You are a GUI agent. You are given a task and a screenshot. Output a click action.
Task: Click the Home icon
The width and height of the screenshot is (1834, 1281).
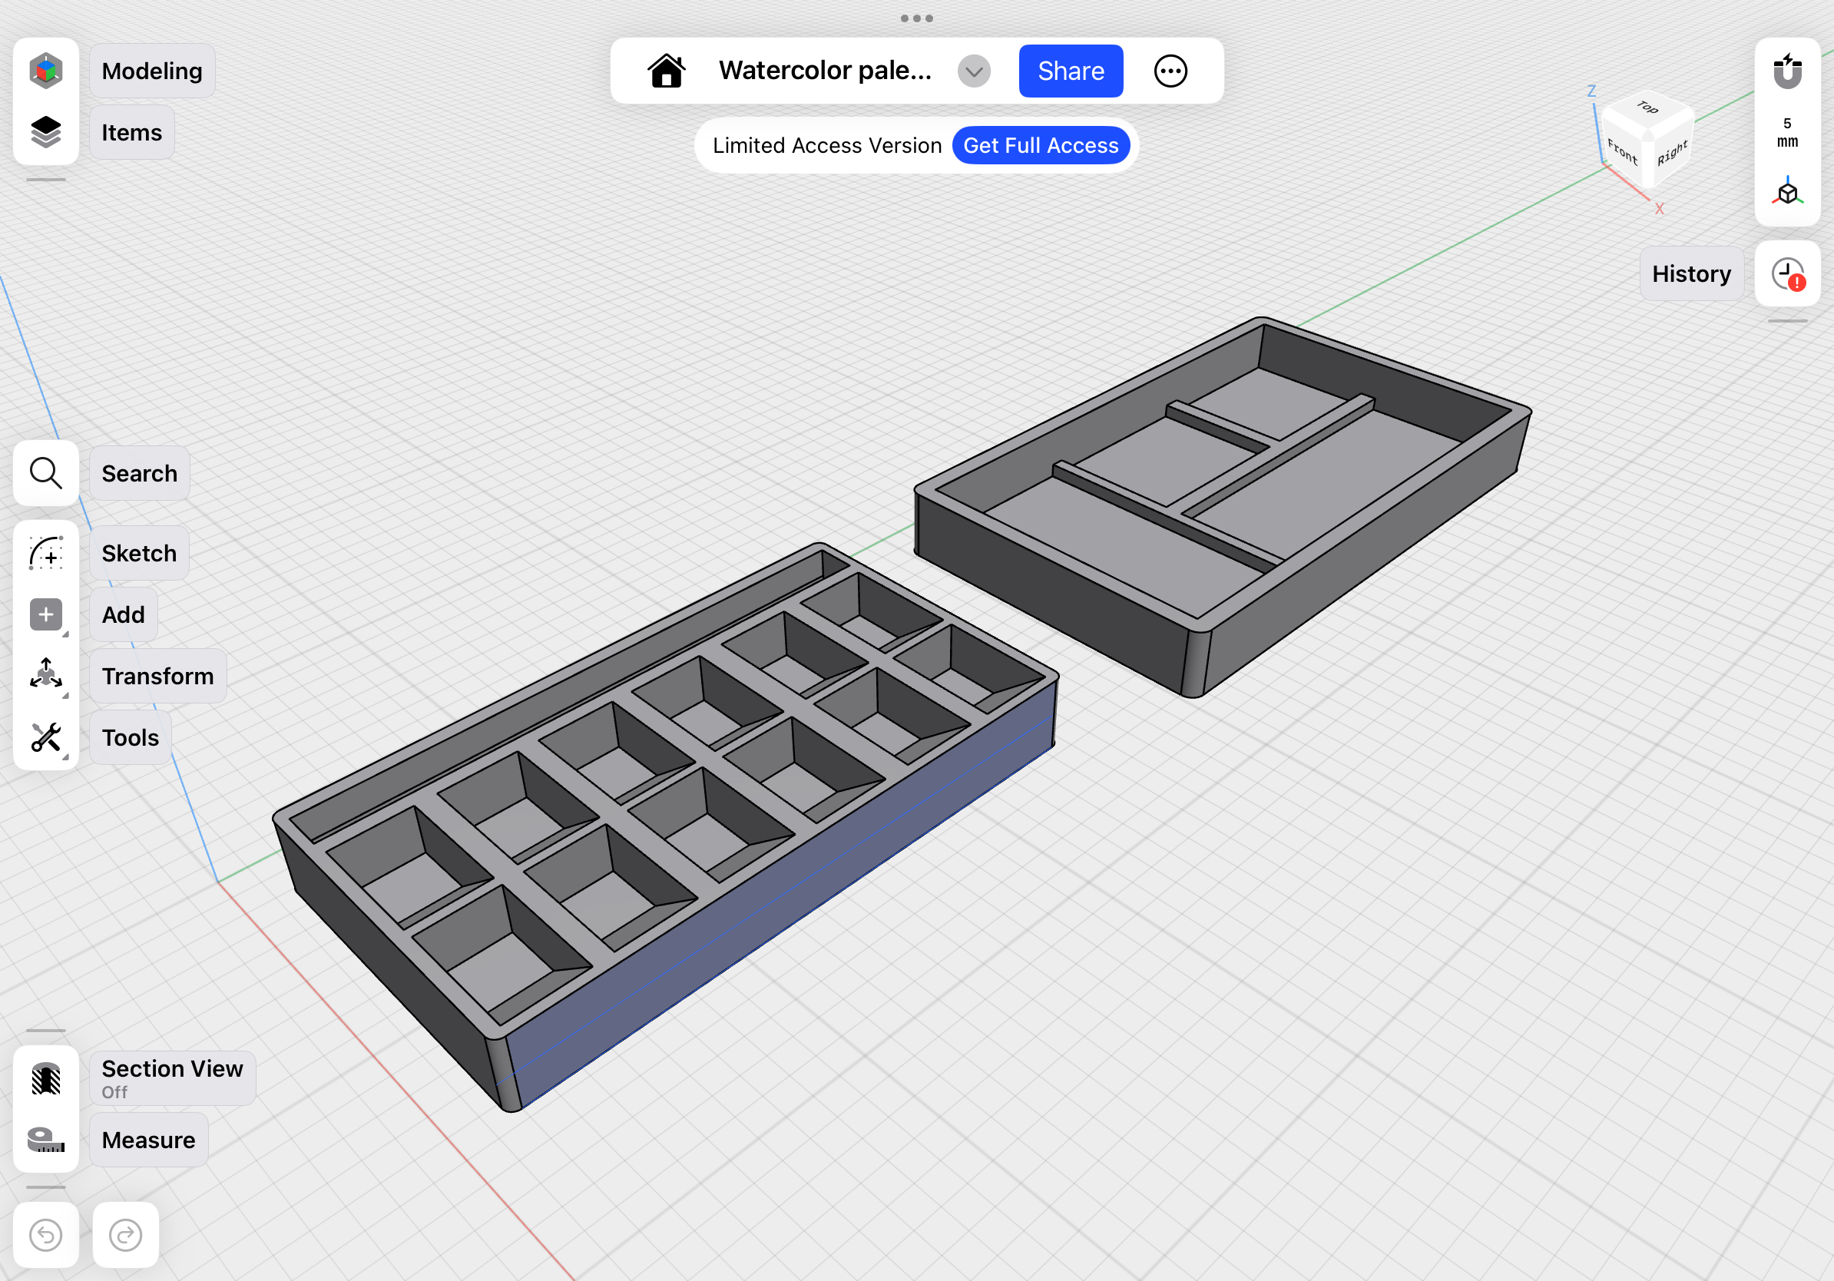click(666, 71)
